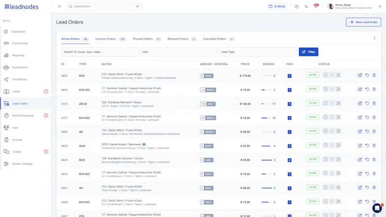Click ACTIVE status badge of order 4721

pos(313,103)
